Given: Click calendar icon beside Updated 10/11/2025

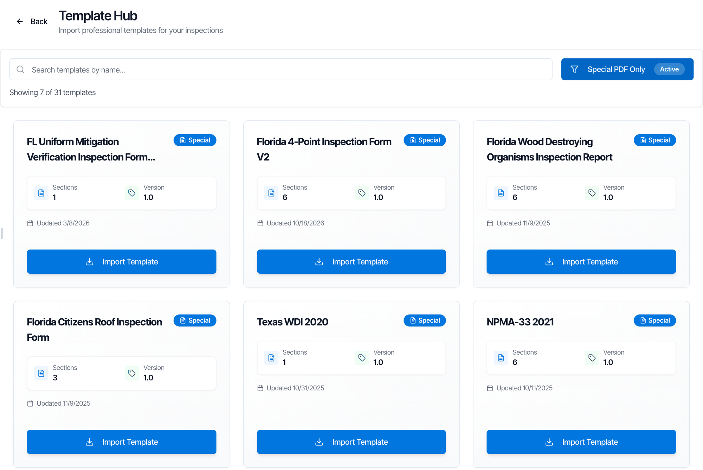Looking at the screenshot, I should click(490, 388).
